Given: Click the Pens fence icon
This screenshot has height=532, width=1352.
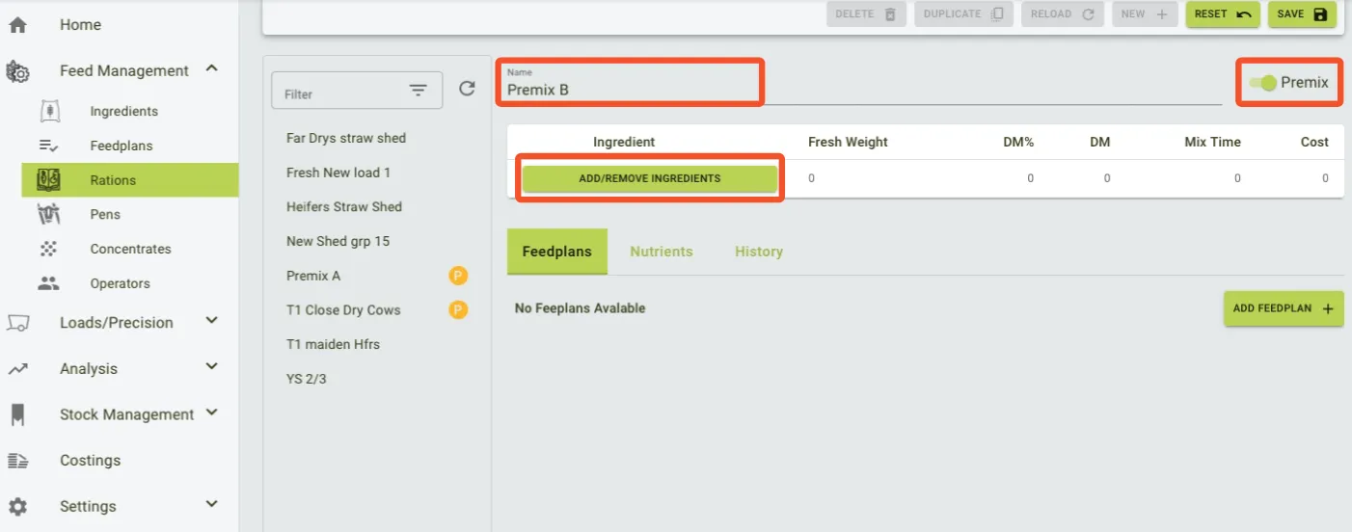Looking at the screenshot, I should (48, 214).
